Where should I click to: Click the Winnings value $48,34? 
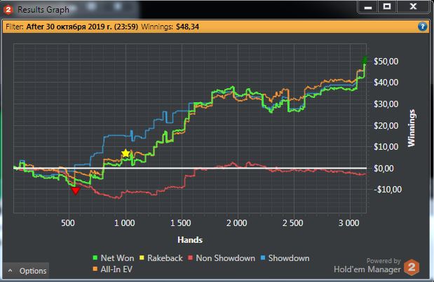[x=187, y=27]
